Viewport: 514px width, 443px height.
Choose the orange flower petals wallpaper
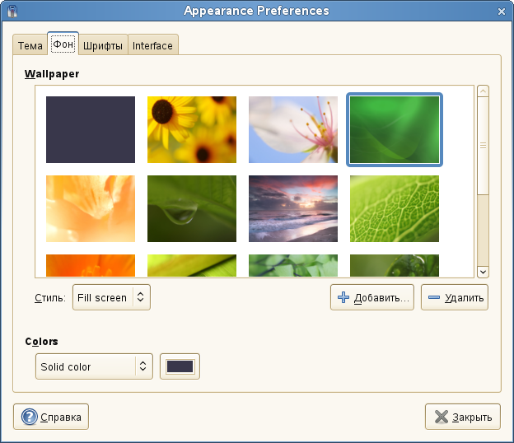click(x=91, y=208)
